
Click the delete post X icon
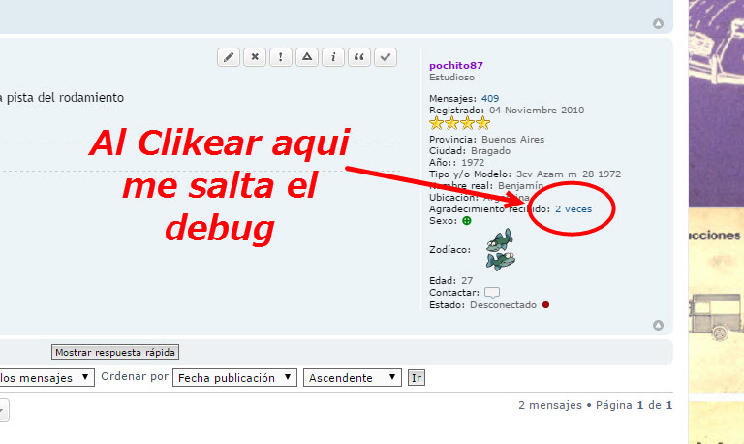(255, 57)
